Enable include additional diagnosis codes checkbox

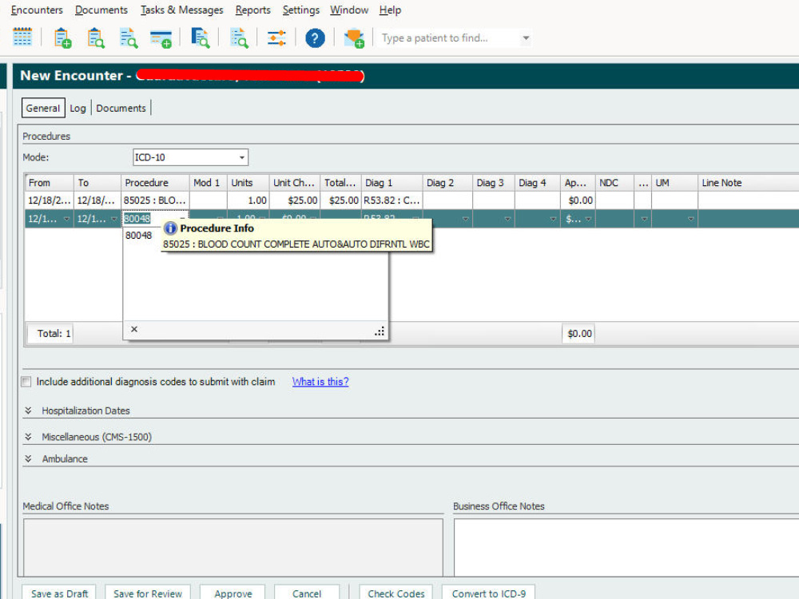[26, 382]
